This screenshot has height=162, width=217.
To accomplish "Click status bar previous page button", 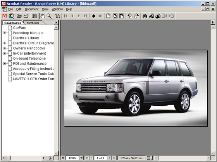I will [91, 158].
